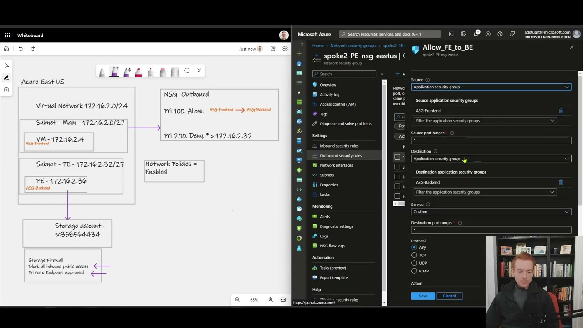The height and width of the screenshot is (328, 583).
Task: Select the ICMP protocol radio button
Action: (x=414, y=271)
